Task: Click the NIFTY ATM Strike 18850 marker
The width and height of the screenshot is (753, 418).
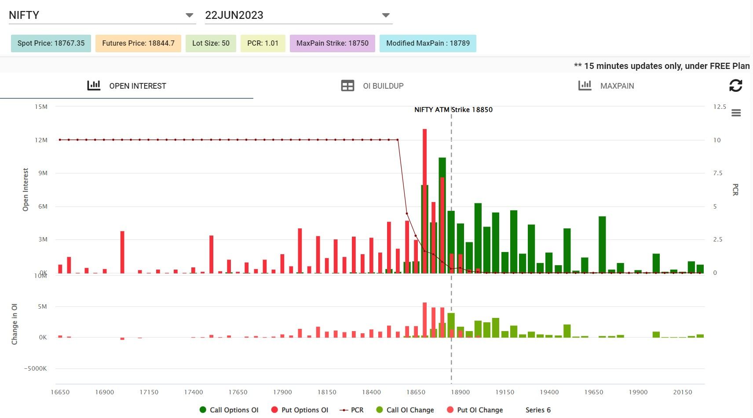Action: 453,110
